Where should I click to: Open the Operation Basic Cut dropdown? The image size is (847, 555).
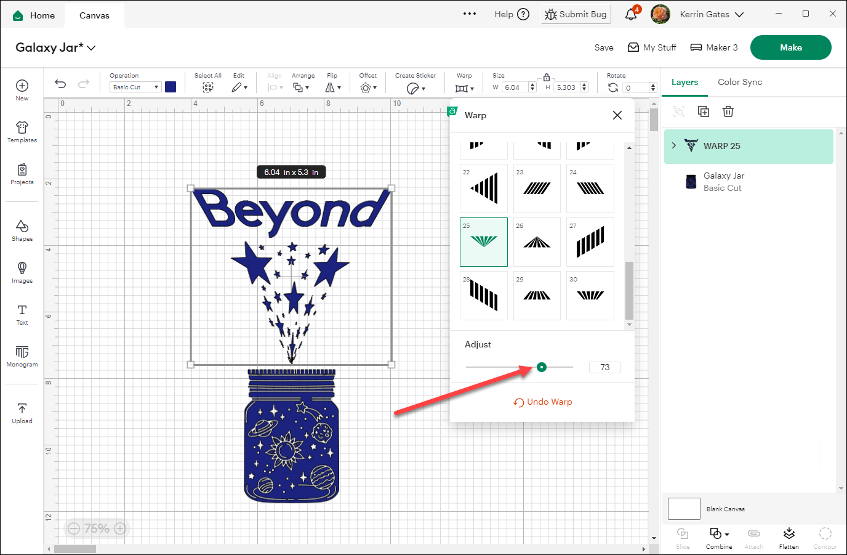[x=135, y=87]
